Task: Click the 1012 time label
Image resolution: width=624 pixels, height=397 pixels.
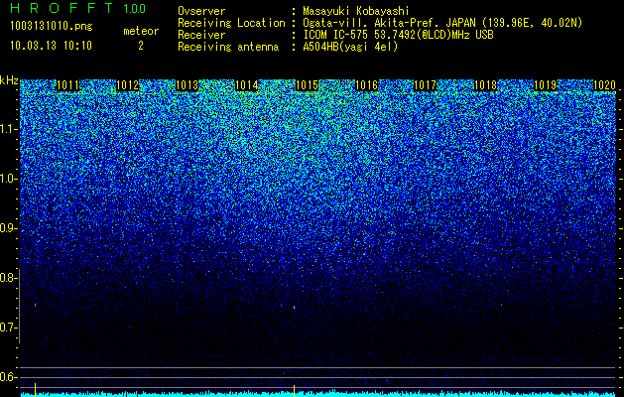Action: (x=128, y=85)
